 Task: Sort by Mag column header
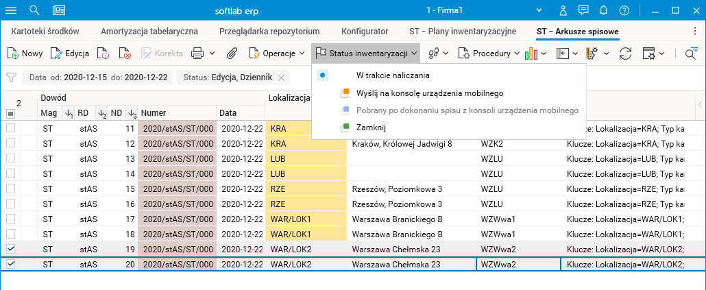pos(50,113)
